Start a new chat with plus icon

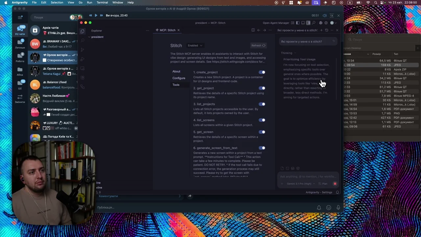point(321,30)
